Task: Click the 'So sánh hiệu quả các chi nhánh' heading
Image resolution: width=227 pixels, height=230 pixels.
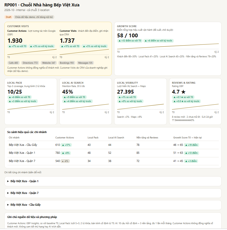Action: pos(27,132)
